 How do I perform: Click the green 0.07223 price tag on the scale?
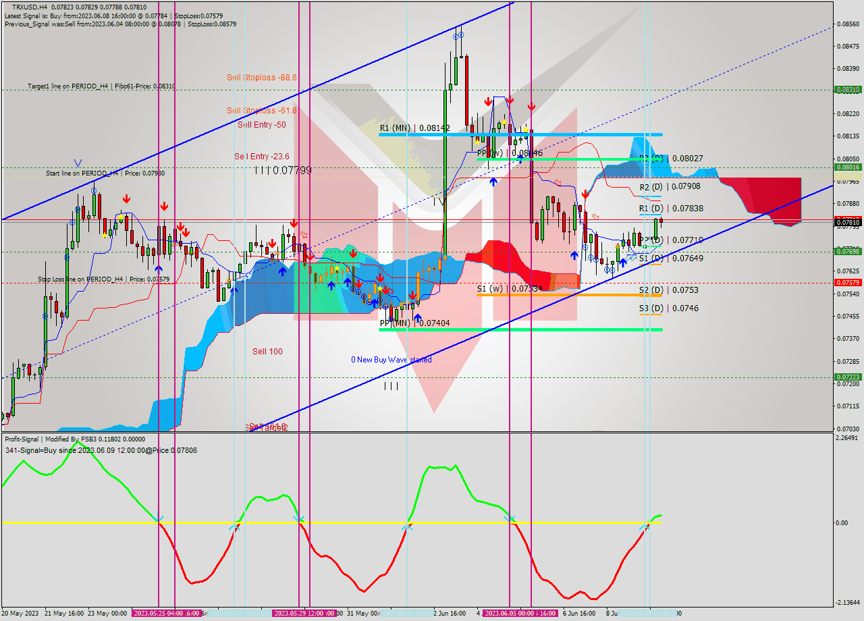click(848, 377)
